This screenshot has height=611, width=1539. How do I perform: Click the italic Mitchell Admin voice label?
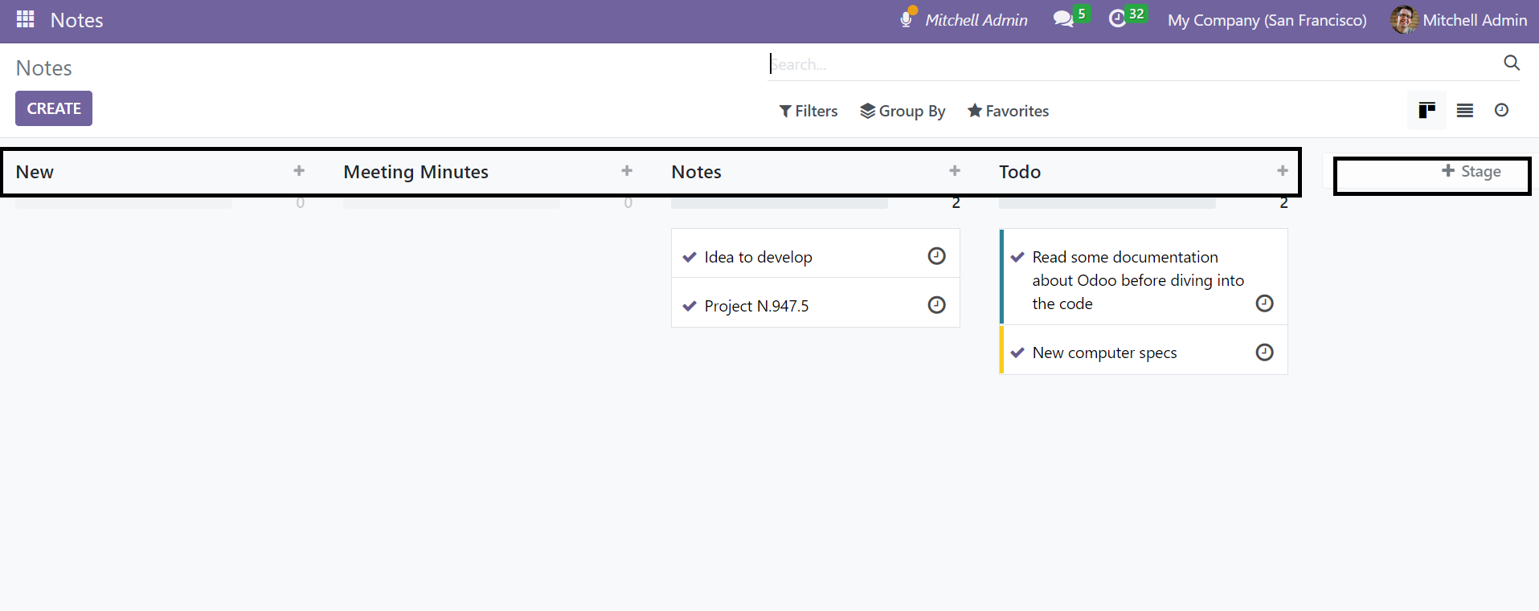click(976, 20)
